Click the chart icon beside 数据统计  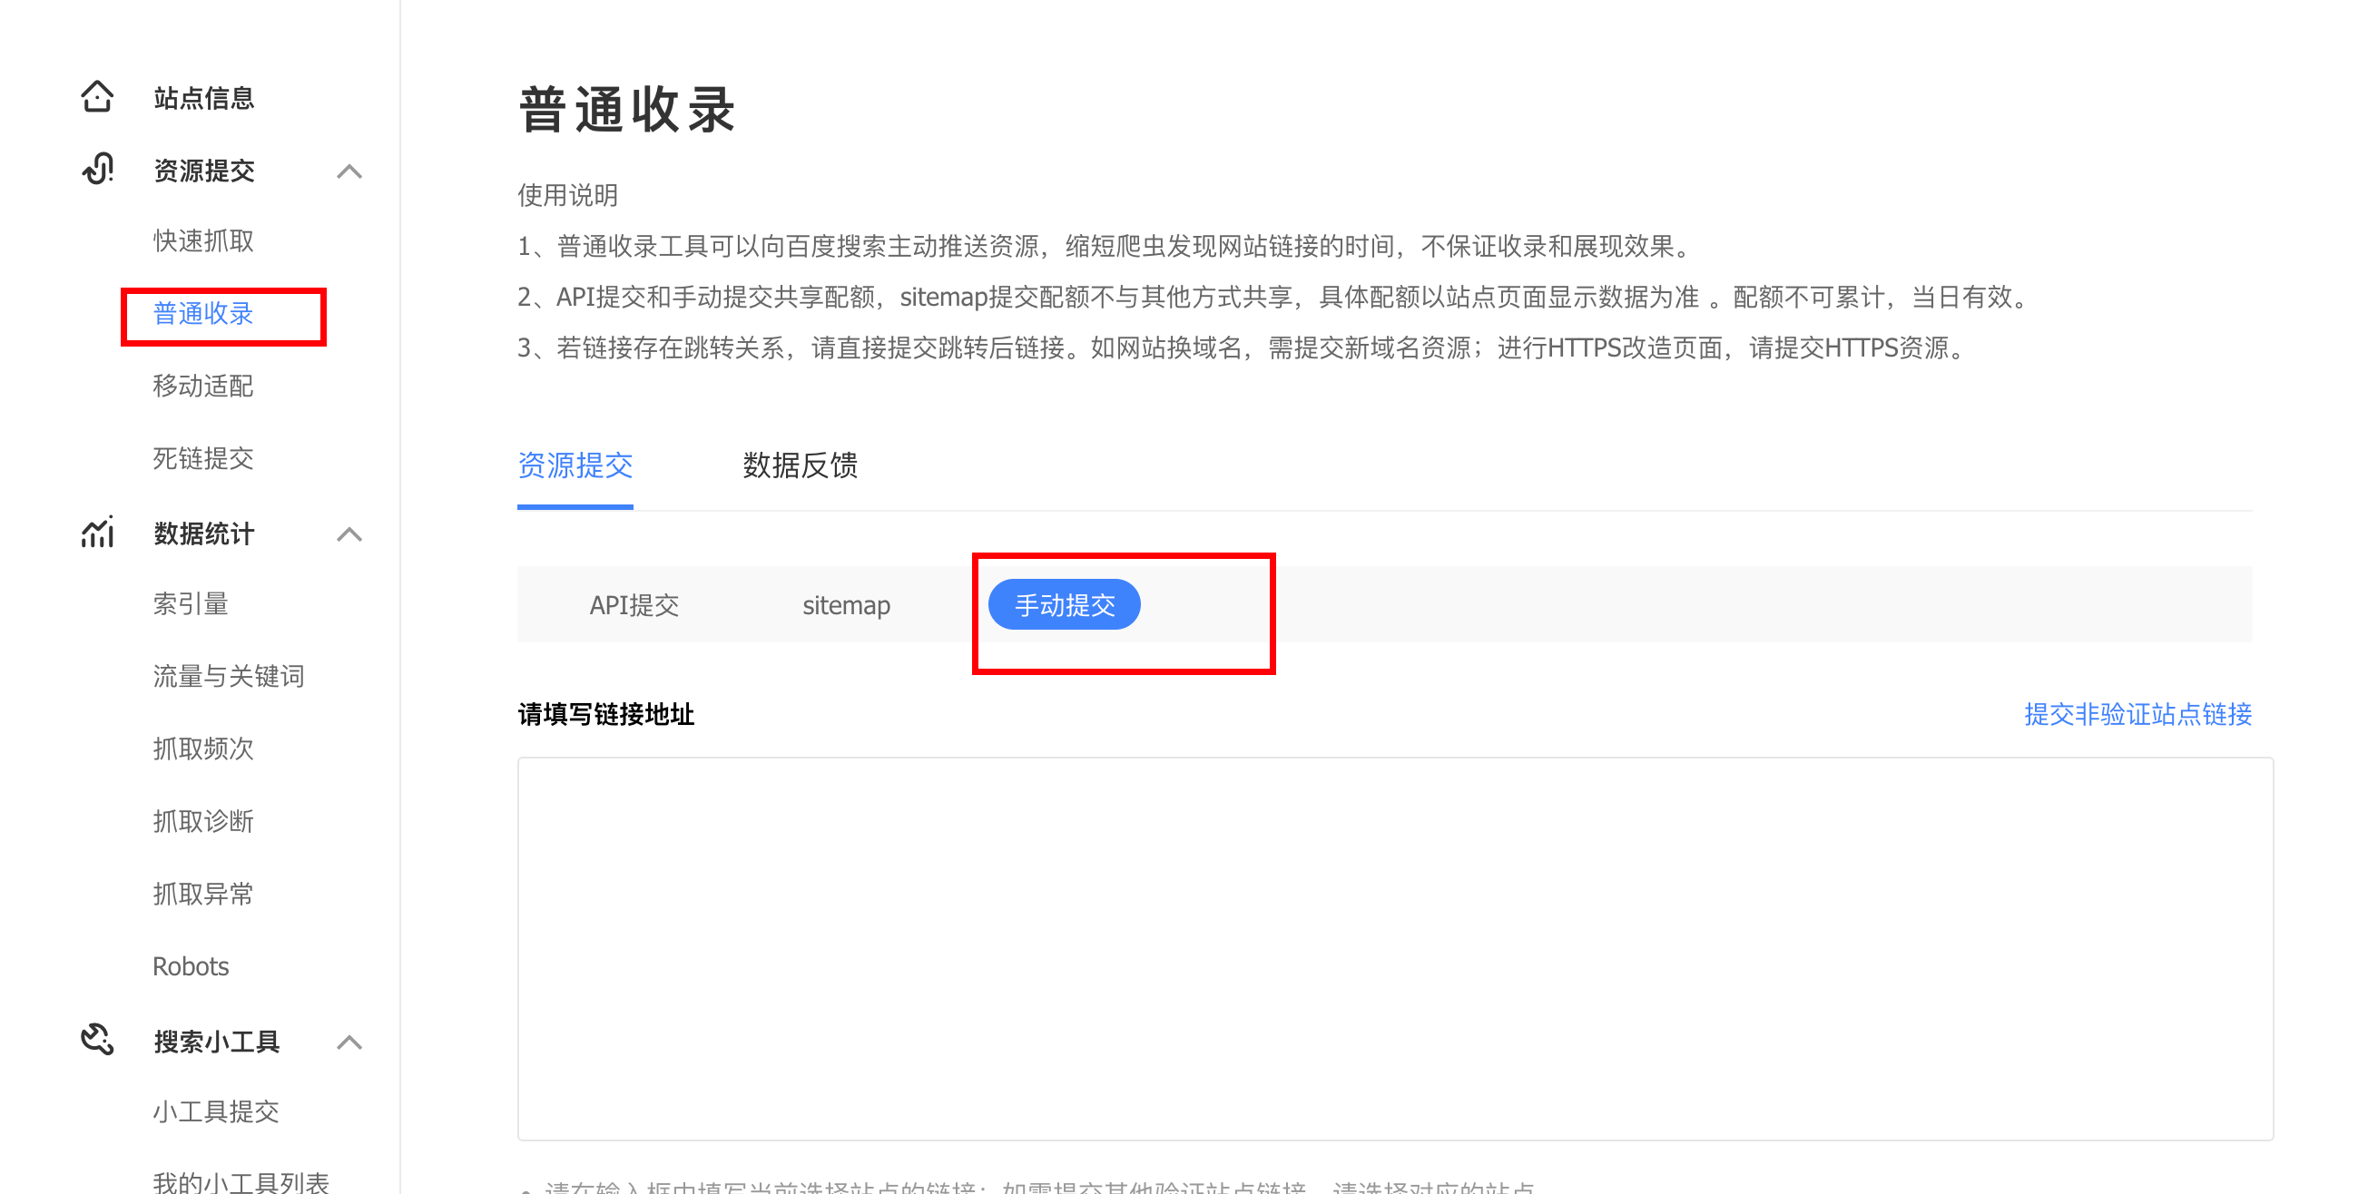(x=97, y=532)
